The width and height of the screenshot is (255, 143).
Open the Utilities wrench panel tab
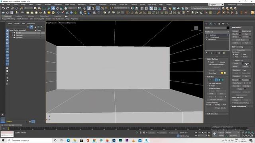(x=228, y=24)
